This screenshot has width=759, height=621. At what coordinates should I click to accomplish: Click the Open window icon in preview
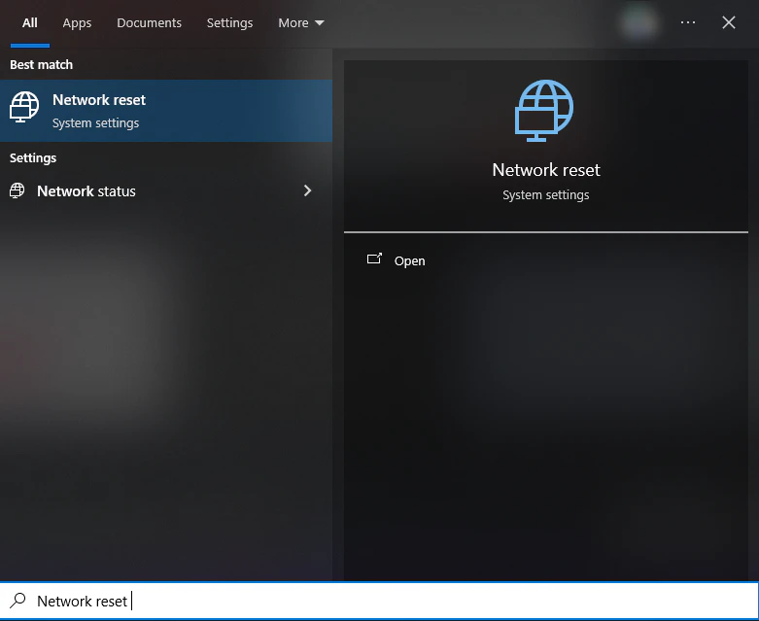[x=374, y=259]
